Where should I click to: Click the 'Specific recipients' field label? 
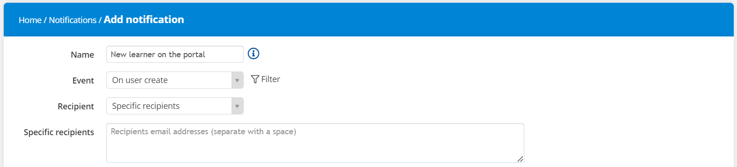[59, 132]
